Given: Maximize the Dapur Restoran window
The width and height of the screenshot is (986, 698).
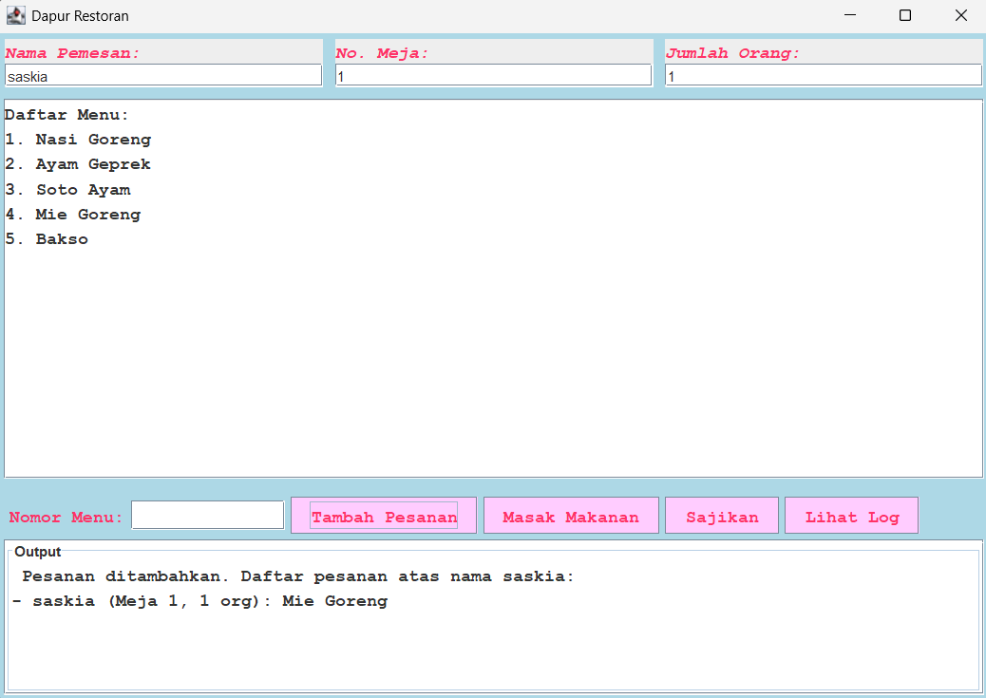Looking at the screenshot, I should pos(905,16).
